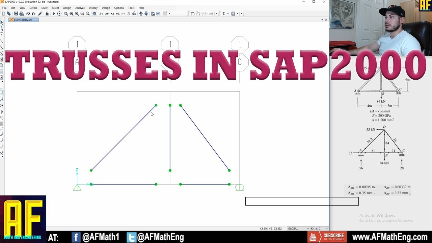Click the Rubber Band Zoom icon
Viewport: 432px width, 243px height.
[x=66, y=13]
